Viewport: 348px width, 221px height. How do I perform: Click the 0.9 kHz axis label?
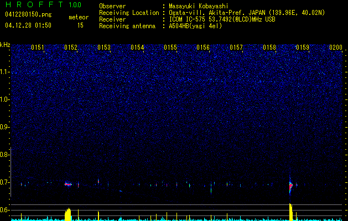[x=5, y=127]
